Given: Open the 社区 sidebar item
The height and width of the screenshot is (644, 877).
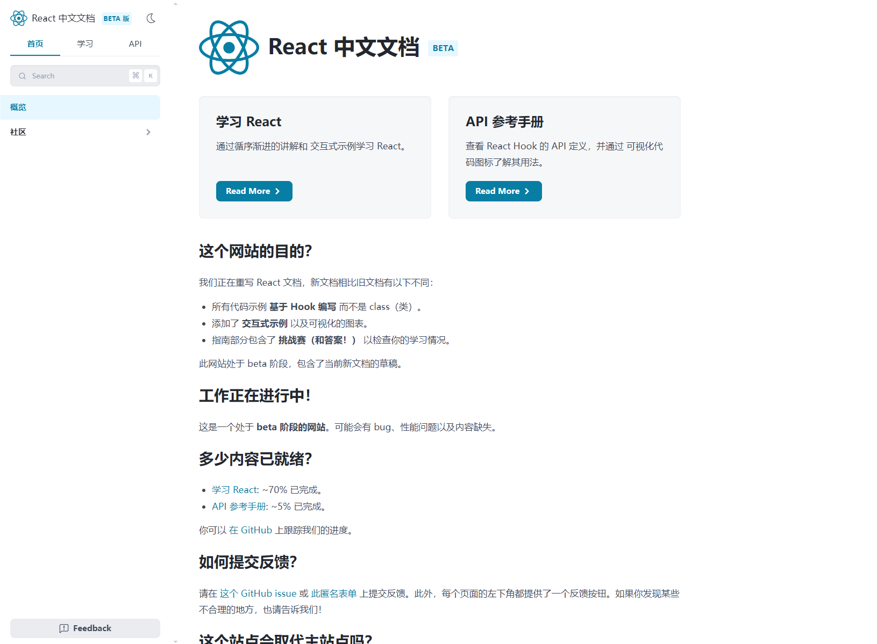Looking at the screenshot, I should [80, 132].
